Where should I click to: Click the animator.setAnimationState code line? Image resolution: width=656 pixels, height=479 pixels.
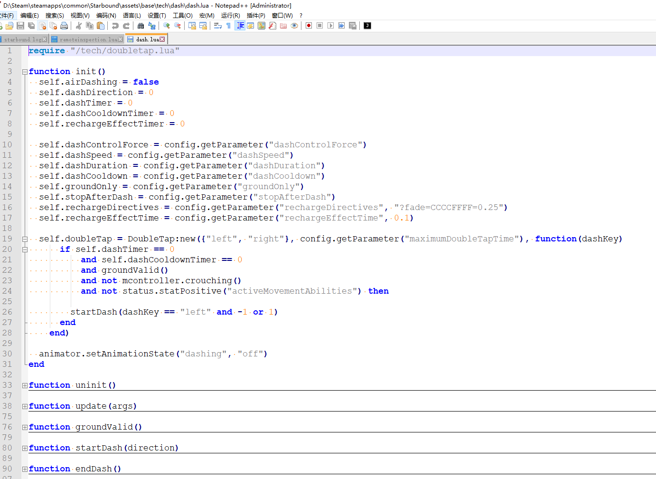[153, 354]
